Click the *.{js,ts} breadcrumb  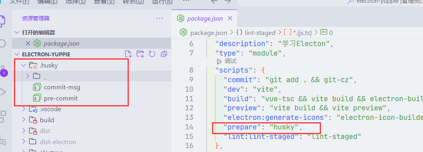point(302,33)
